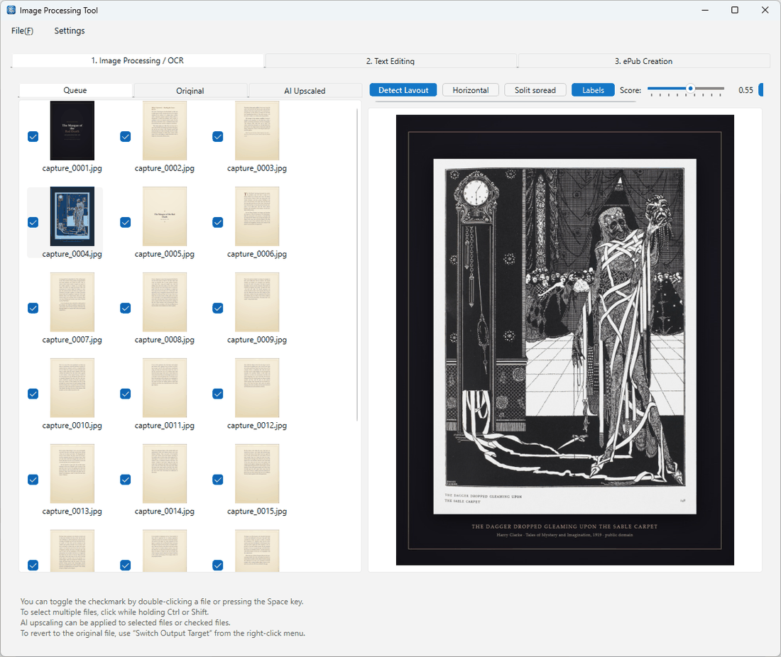Switch to the Image Processing / OCR tab

138,61
